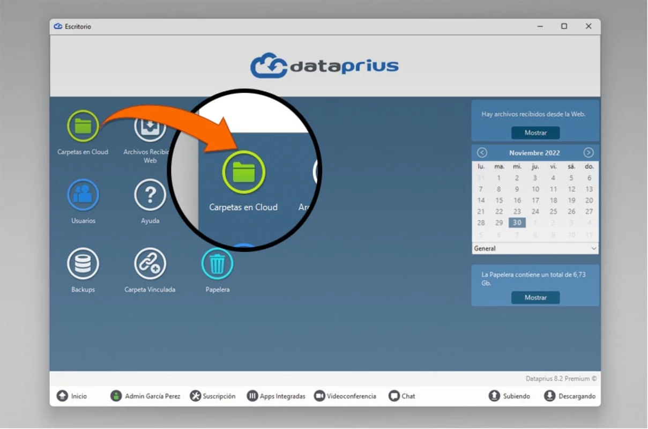
Task: Click the Dataprius 8.2 Premium label
Action: pyautogui.click(x=561, y=379)
